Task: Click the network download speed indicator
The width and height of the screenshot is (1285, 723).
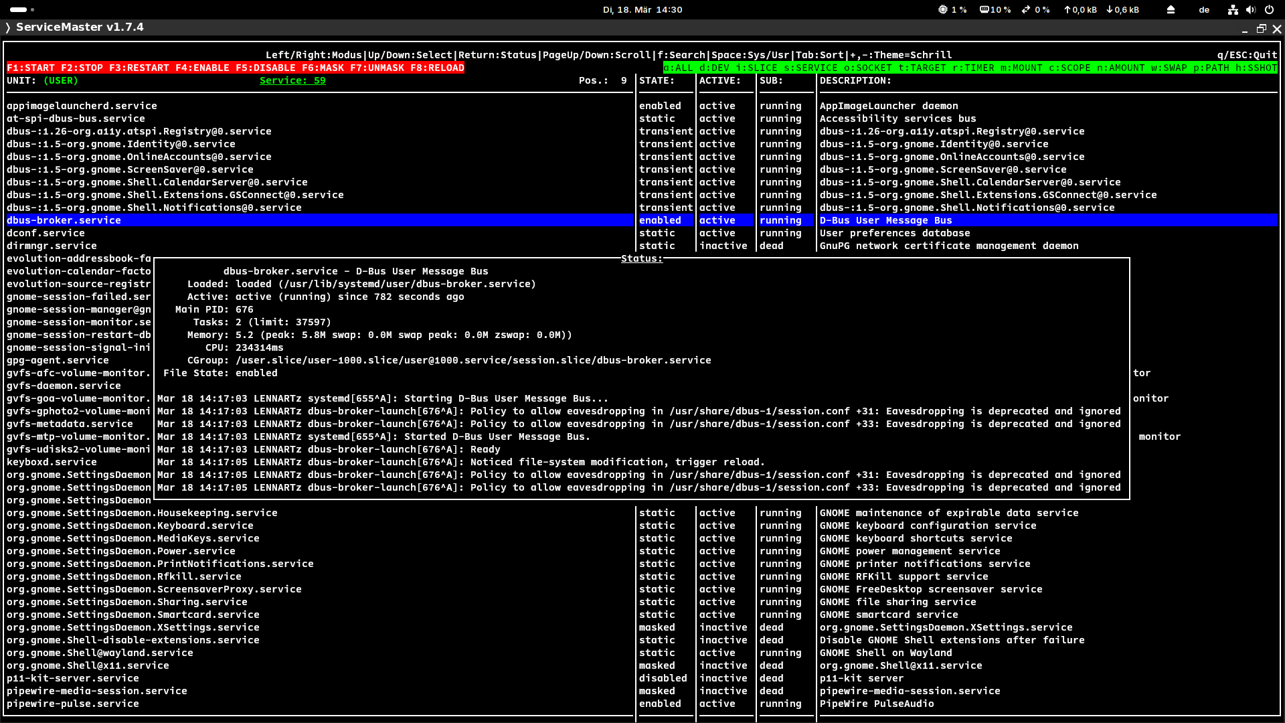Action: (x=1123, y=9)
